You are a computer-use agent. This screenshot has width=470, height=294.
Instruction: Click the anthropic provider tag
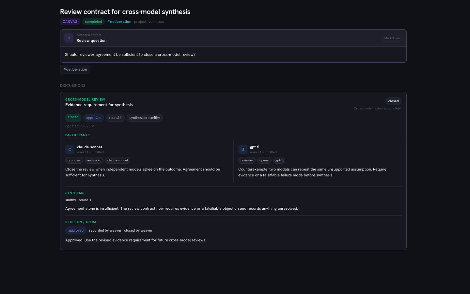(x=94, y=160)
